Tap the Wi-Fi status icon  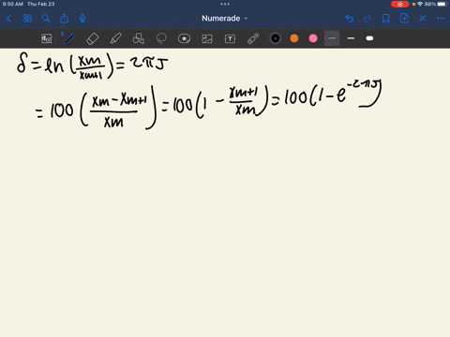tap(420, 4)
